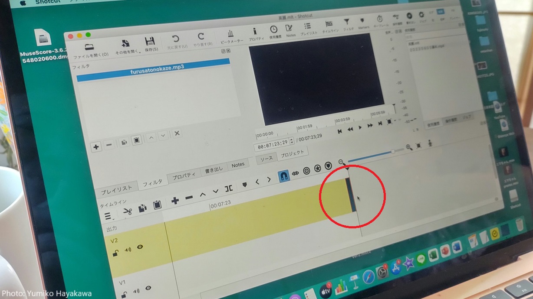The image size is (533, 299).
Task: Show the ピークメーター panel
Action: pyautogui.click(x=231, y=37)
